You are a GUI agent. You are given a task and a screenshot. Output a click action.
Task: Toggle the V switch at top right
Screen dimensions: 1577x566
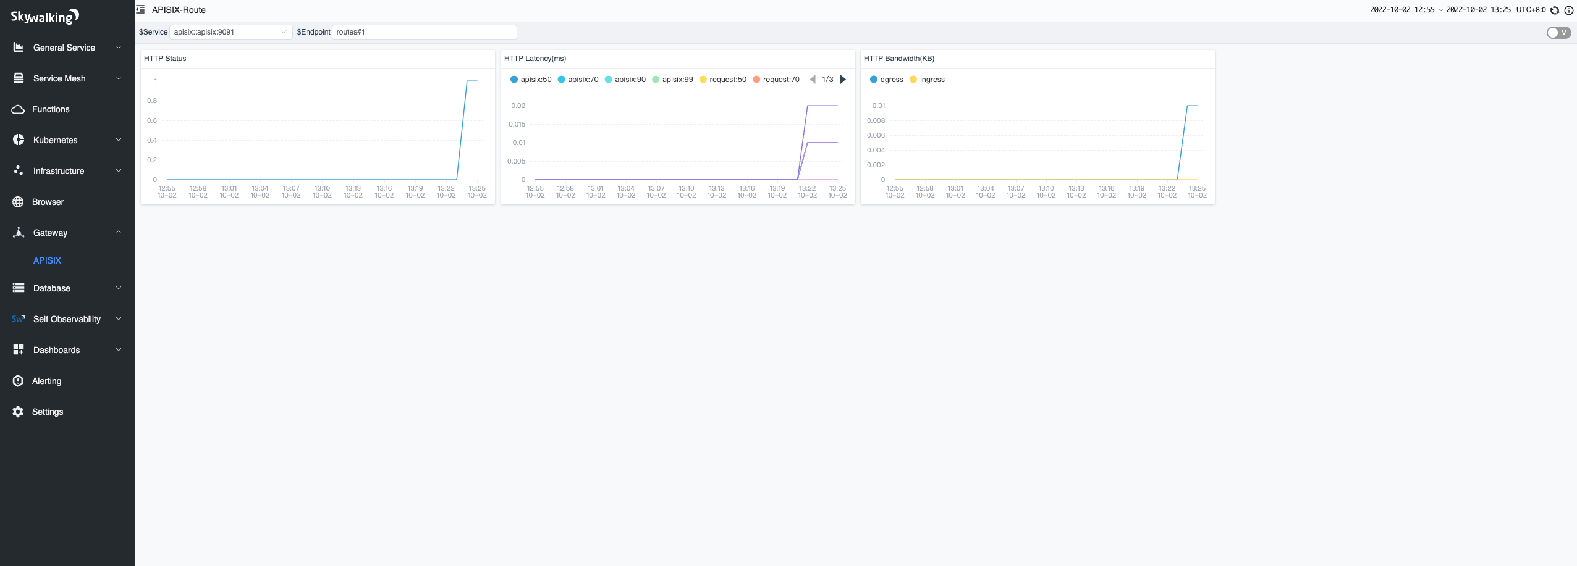point(1558,33)
